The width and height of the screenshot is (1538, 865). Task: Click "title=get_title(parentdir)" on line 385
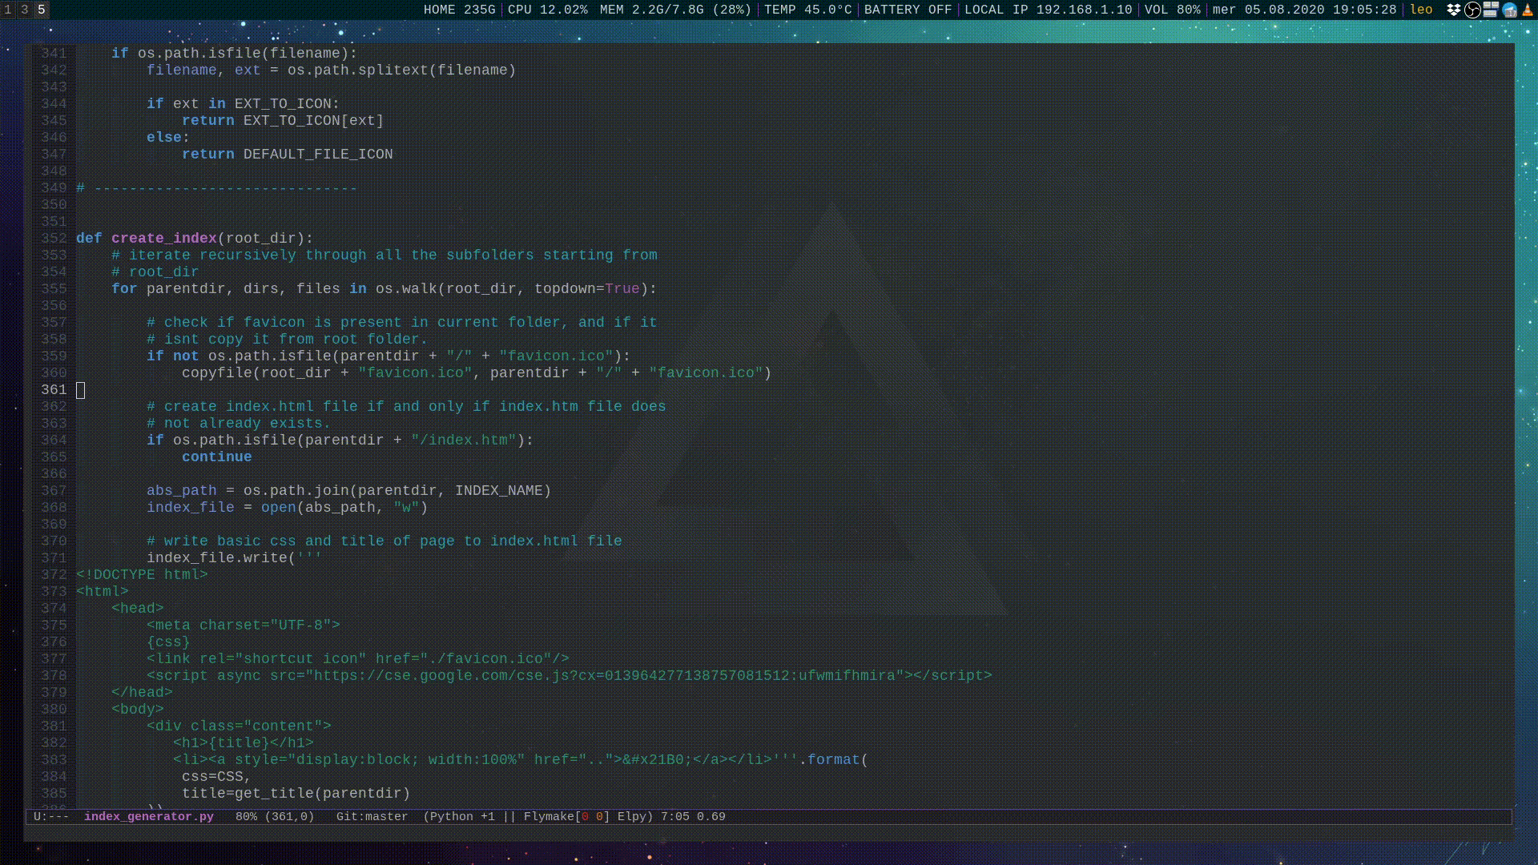(296, 794)
